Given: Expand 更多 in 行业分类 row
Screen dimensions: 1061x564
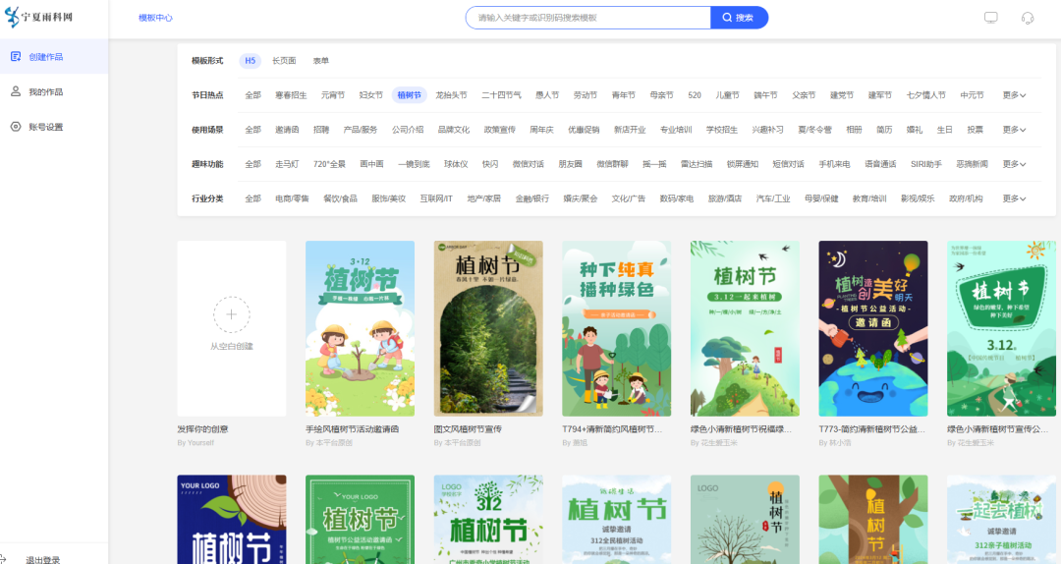Looking at the screenshot, I should [x=1014, y=199].
